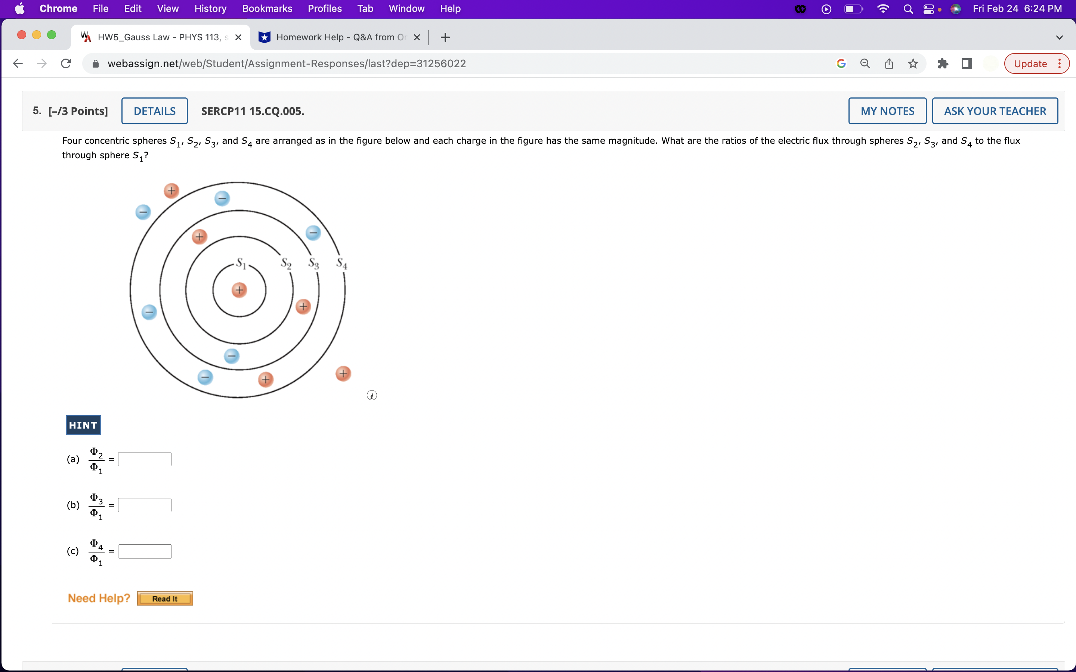This screenshot has height=672, width=1076.
Task: Click the padlock icon in the address bar
Action: tap(95, 63)
